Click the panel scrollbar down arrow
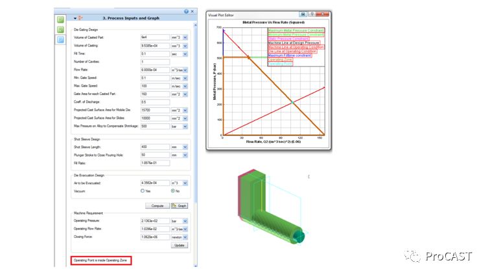This screenshot has height=276, width=488. tap(196, 266)
